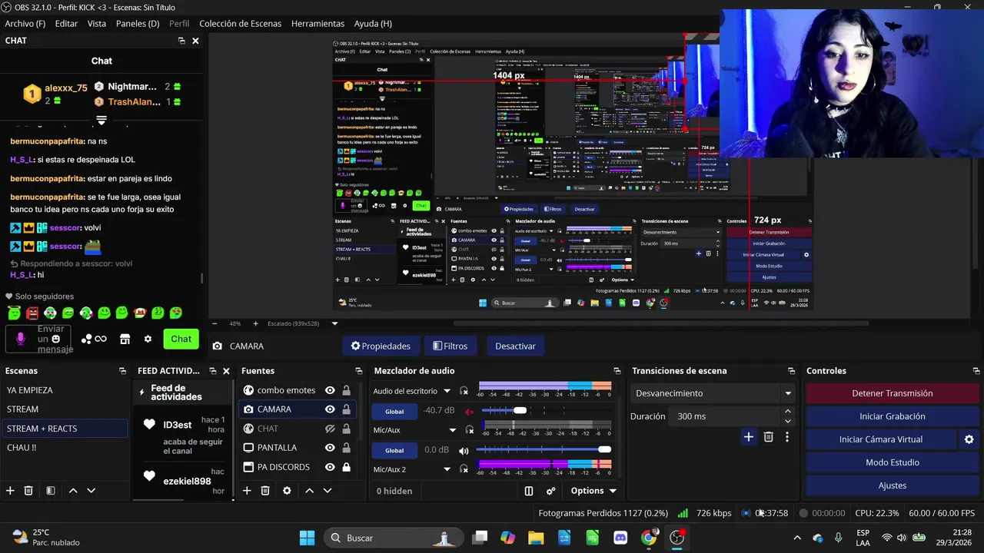Viewport: 984px width, 553px height.
Task: Show hidden system tray icons chevron
Action: click(x=797, y=538)
